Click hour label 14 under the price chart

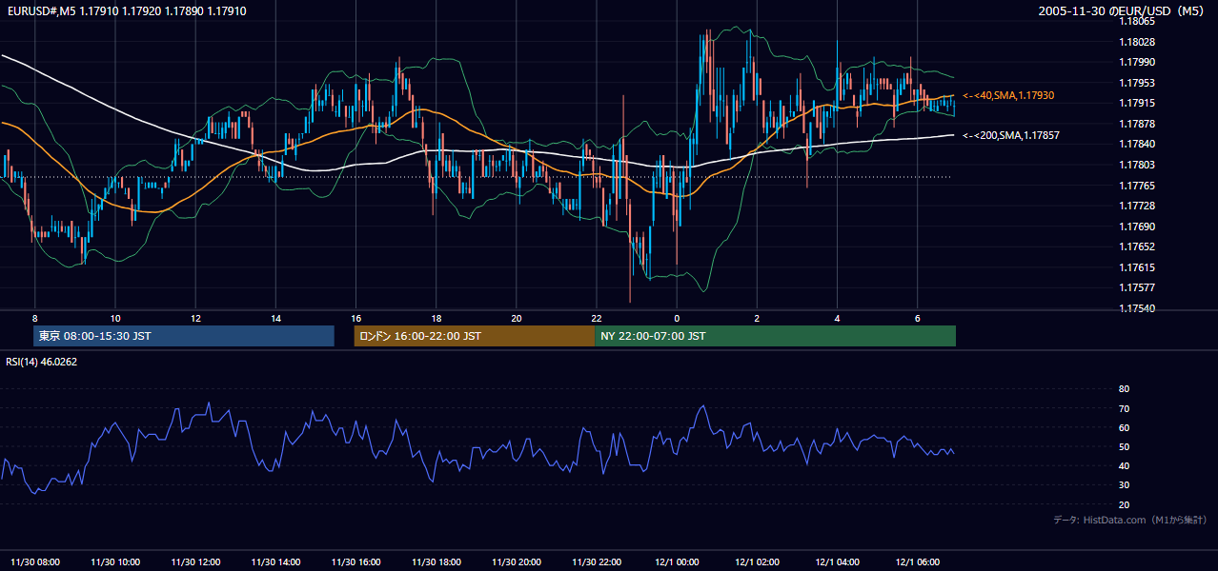[275, 318]
